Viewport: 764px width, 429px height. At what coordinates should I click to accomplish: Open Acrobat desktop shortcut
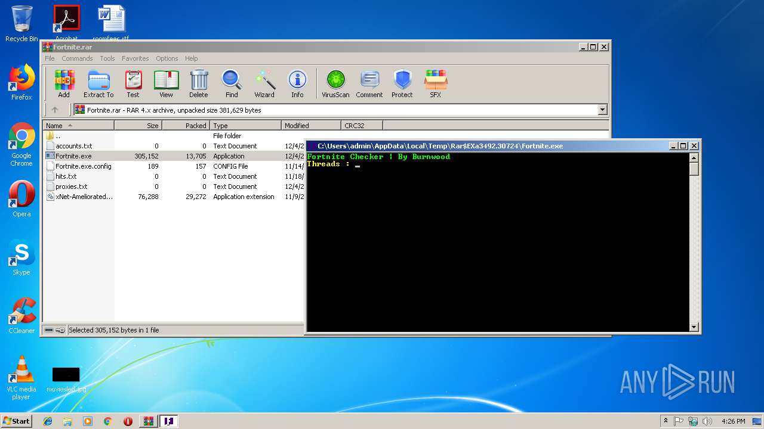point(66,23)
